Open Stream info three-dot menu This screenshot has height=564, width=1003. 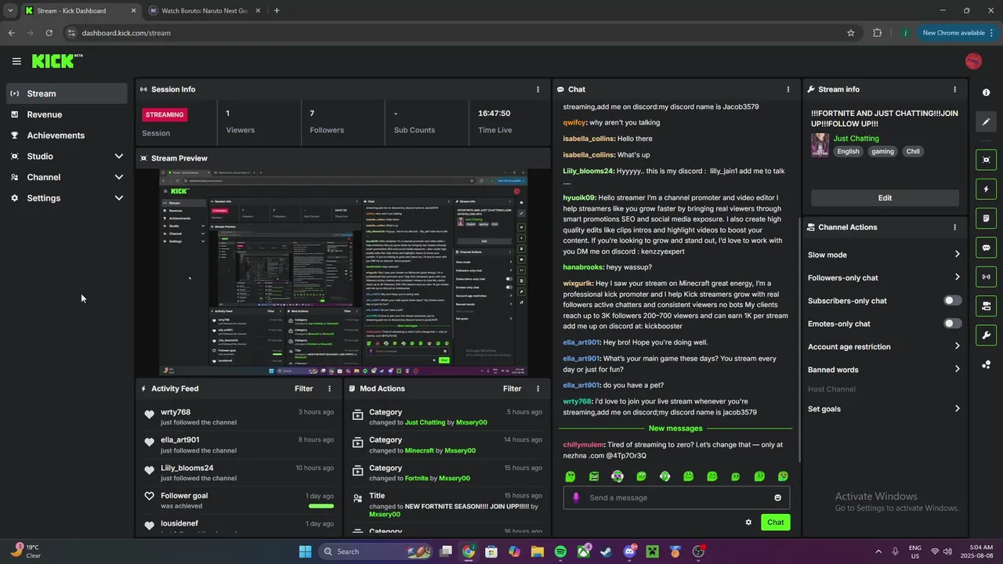(x=954, y=89)
